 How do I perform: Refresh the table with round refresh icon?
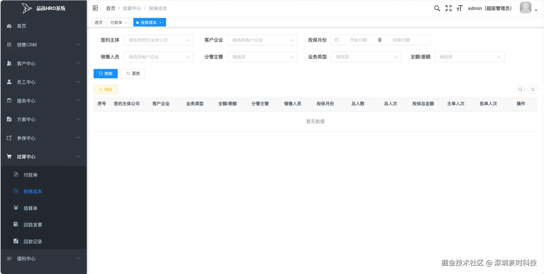[533, 89]
